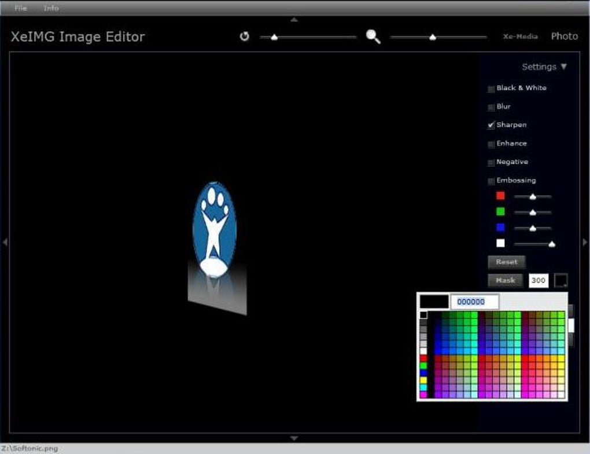
Task: Open the Xe-Media link
Action: [x=521, y=36]
